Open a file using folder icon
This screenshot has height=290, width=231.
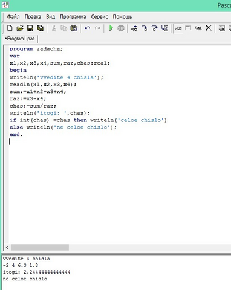[20, 28]
